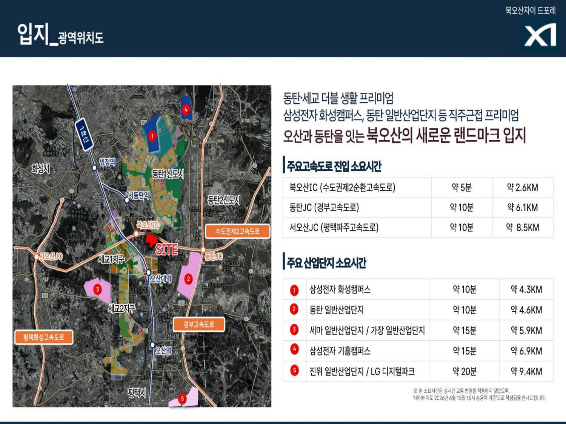Click the junction dot at 서오산JC
Image resolution: width=566 pixels, height=424 pixels.
(37, 257)
